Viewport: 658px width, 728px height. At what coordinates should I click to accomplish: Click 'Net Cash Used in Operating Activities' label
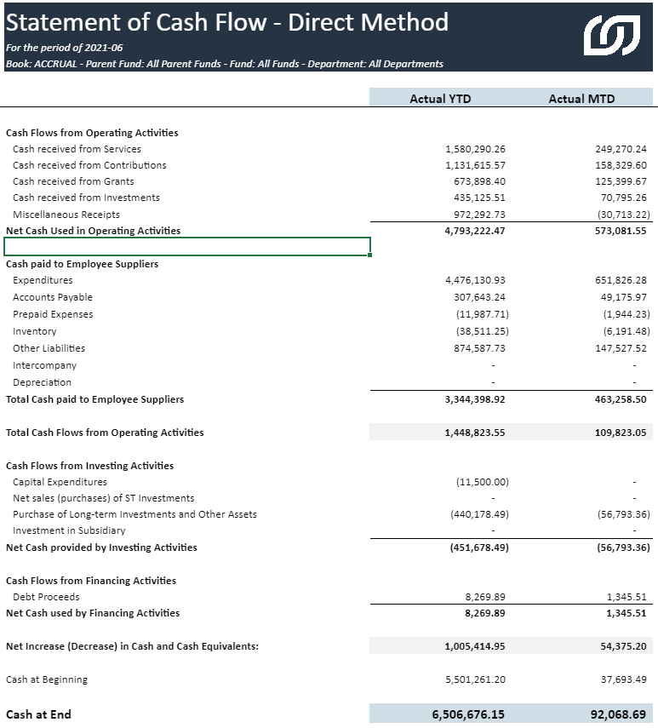(x=94, y=231)
